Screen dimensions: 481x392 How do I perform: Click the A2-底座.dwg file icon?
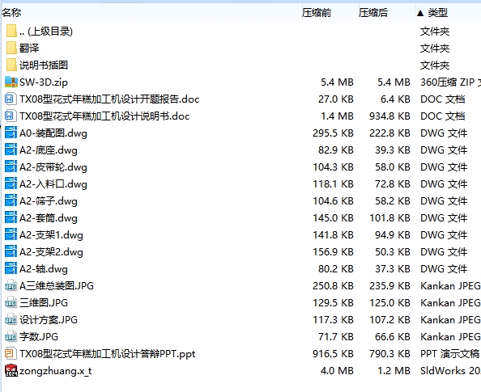(x=11, y=150)
